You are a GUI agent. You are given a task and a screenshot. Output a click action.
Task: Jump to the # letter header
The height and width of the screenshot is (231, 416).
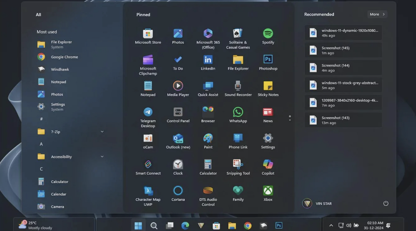point(41,119)
